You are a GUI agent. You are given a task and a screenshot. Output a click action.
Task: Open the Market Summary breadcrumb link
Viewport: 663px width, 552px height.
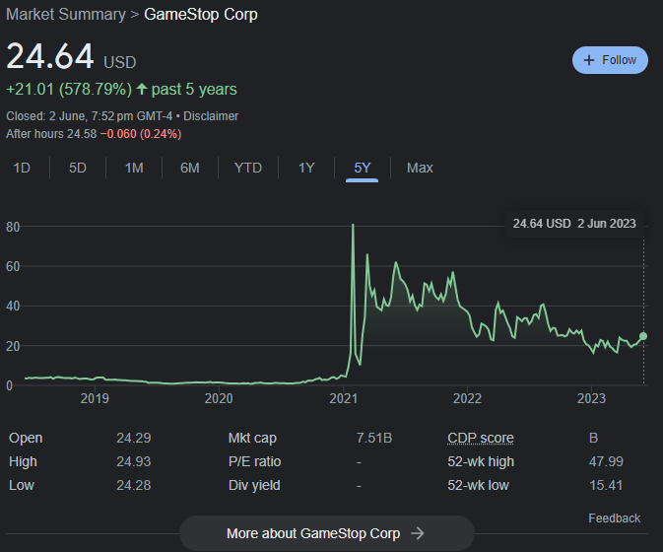pyautogui.click(x=66, y=15)
